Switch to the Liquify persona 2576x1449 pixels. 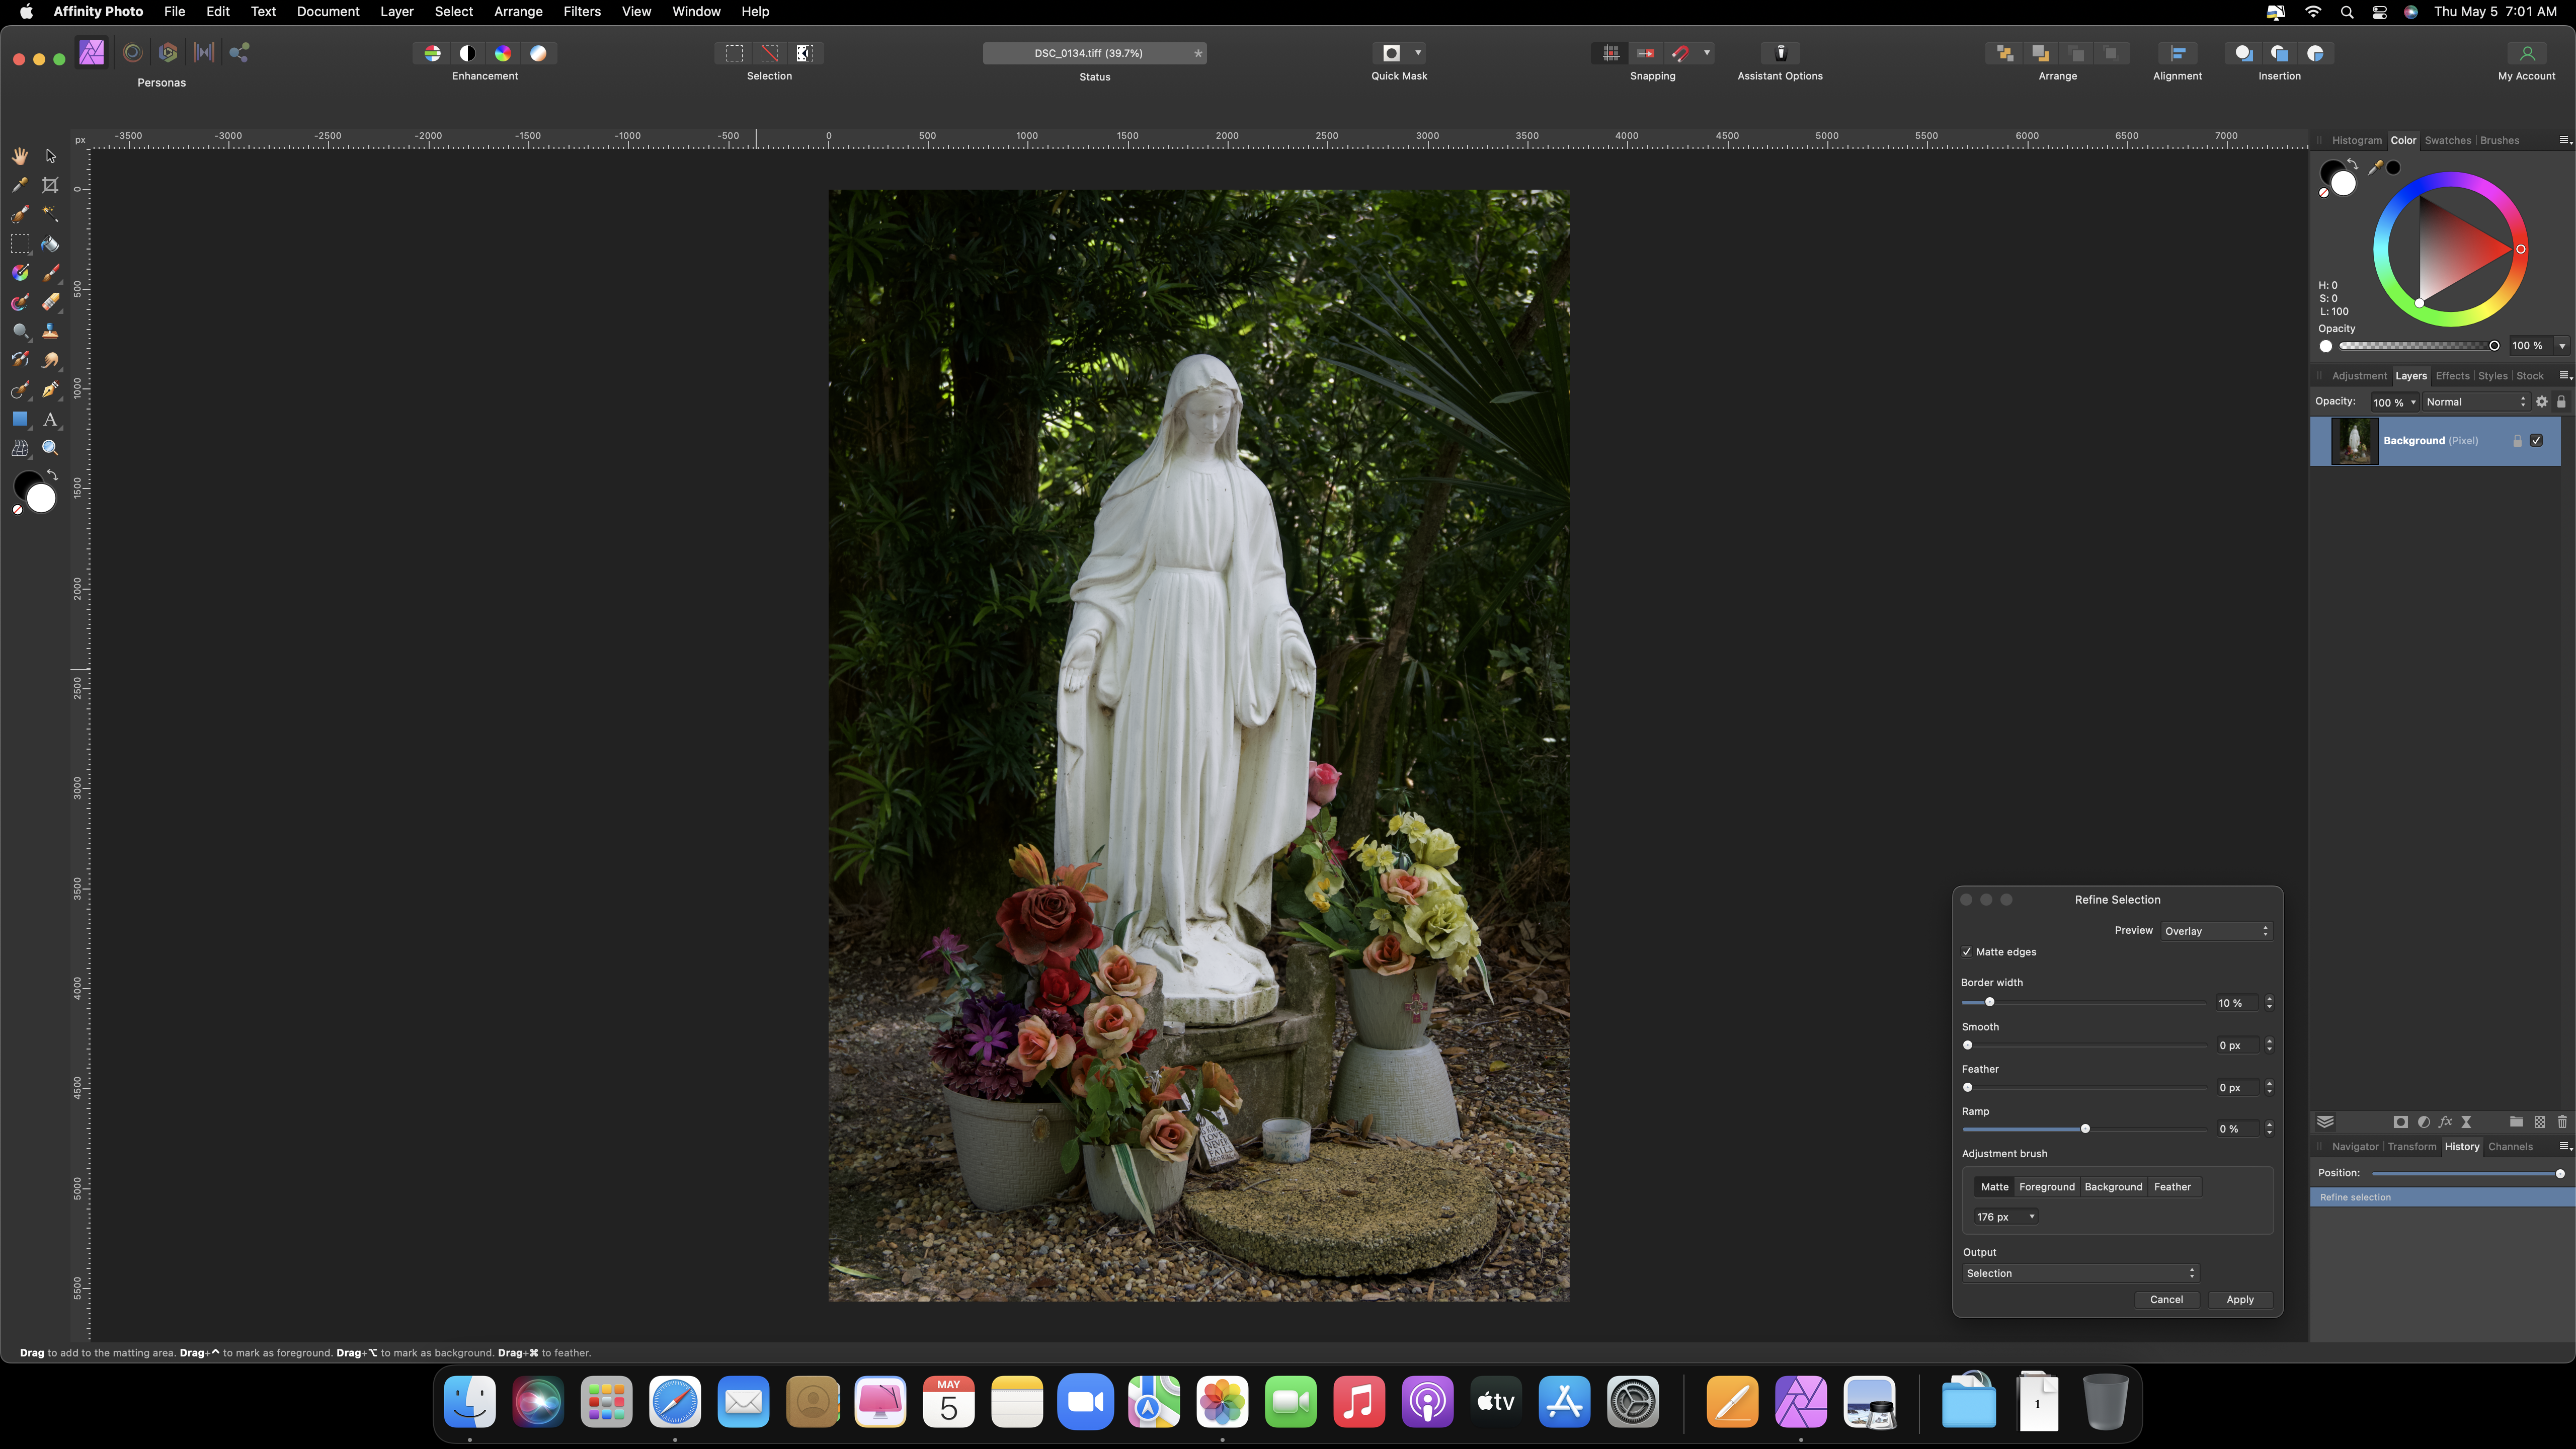132,53
